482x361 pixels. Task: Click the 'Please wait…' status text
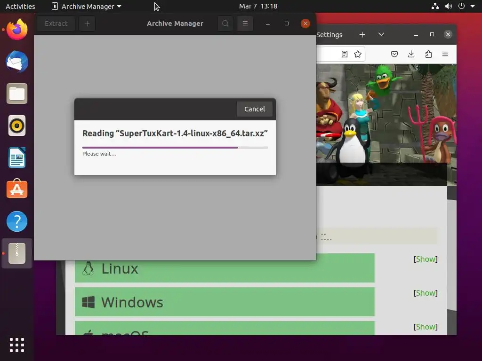[x=99, y=154]
